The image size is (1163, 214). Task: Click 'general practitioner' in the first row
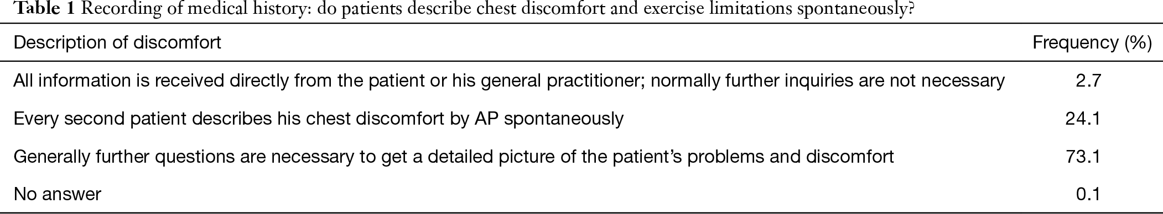(x=562, y=81)
